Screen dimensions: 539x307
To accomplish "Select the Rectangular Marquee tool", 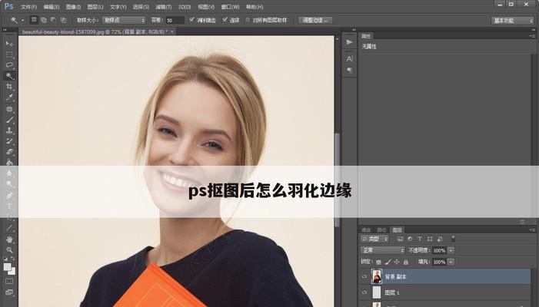I will coord(9,54).
